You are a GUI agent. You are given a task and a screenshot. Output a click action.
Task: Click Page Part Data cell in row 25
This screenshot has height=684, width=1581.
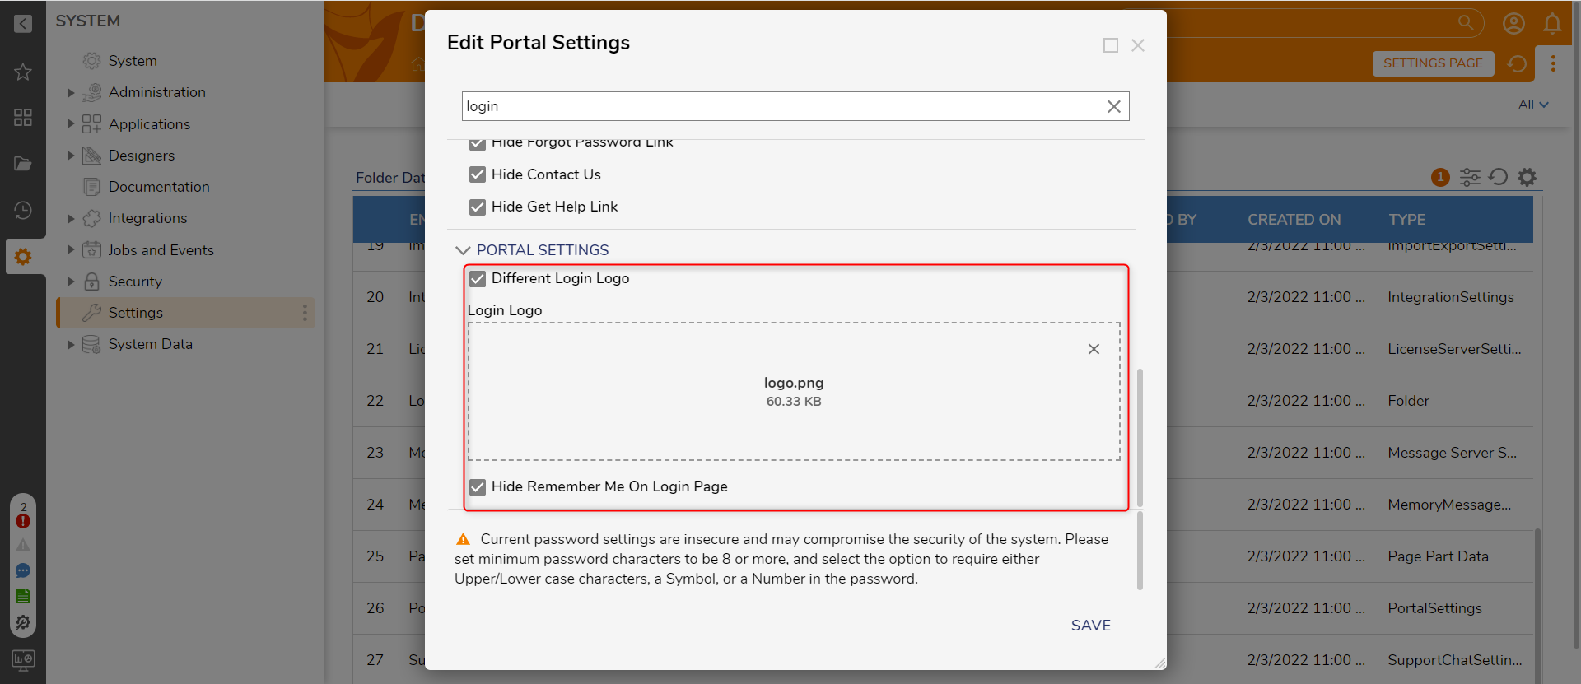point(1438,556)
